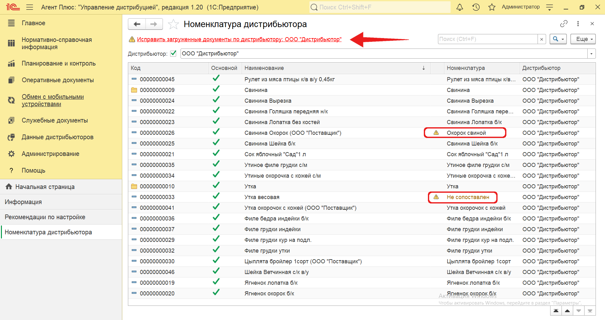Click the back arrow navigation button

(137, 24)
